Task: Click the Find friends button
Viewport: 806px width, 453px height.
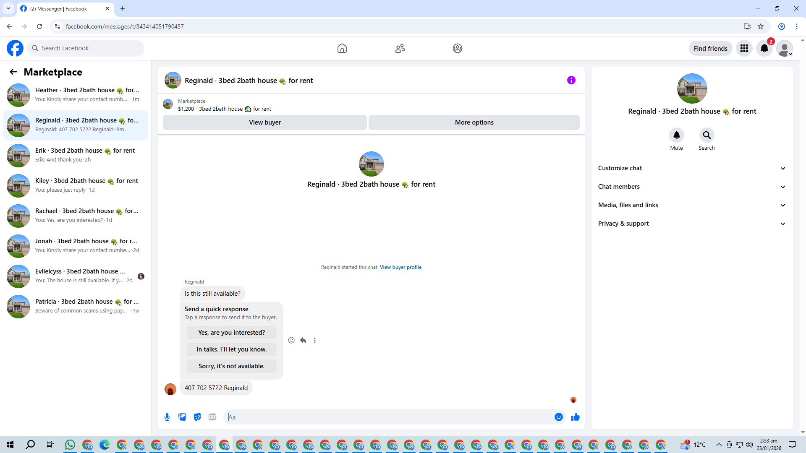Action: tap(711, 48)
